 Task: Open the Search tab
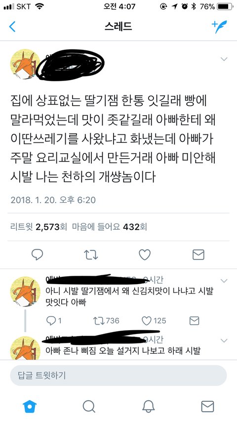pos(89,406)
